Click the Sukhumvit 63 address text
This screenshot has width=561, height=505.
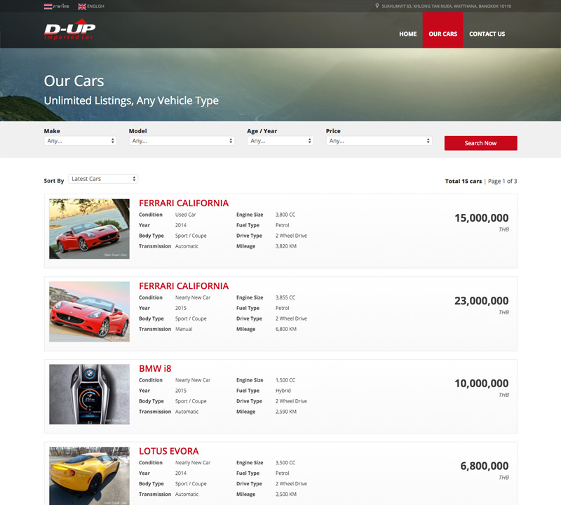tap(446, 6)
